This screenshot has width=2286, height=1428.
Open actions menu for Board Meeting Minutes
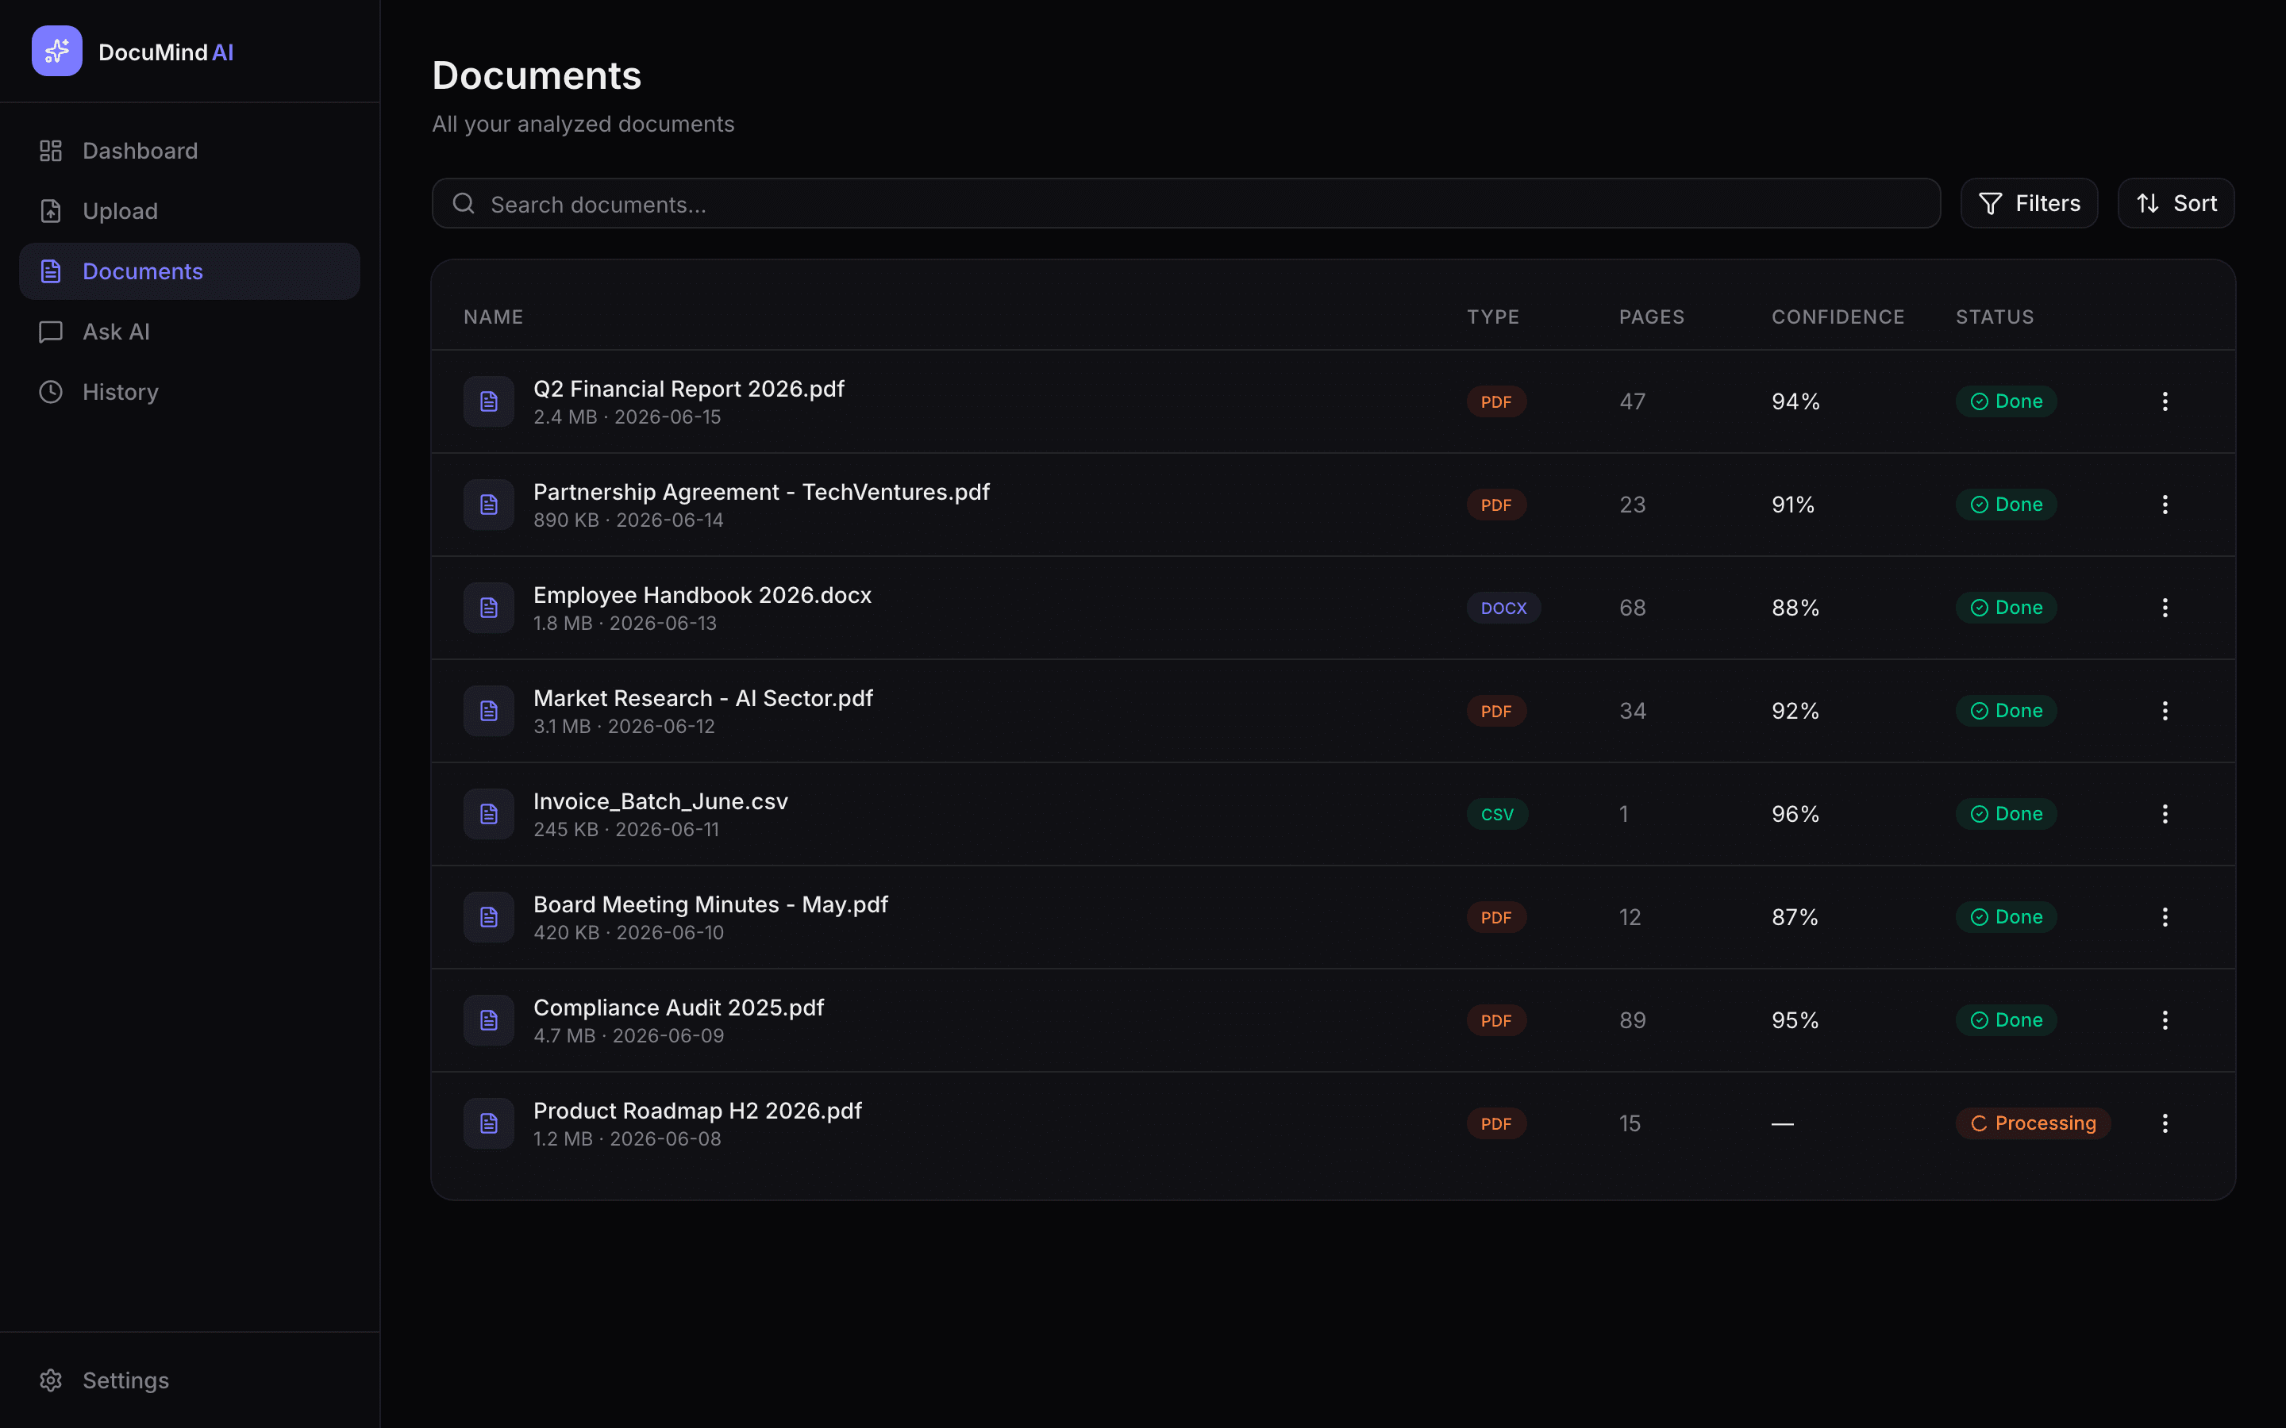[2165, 916]
